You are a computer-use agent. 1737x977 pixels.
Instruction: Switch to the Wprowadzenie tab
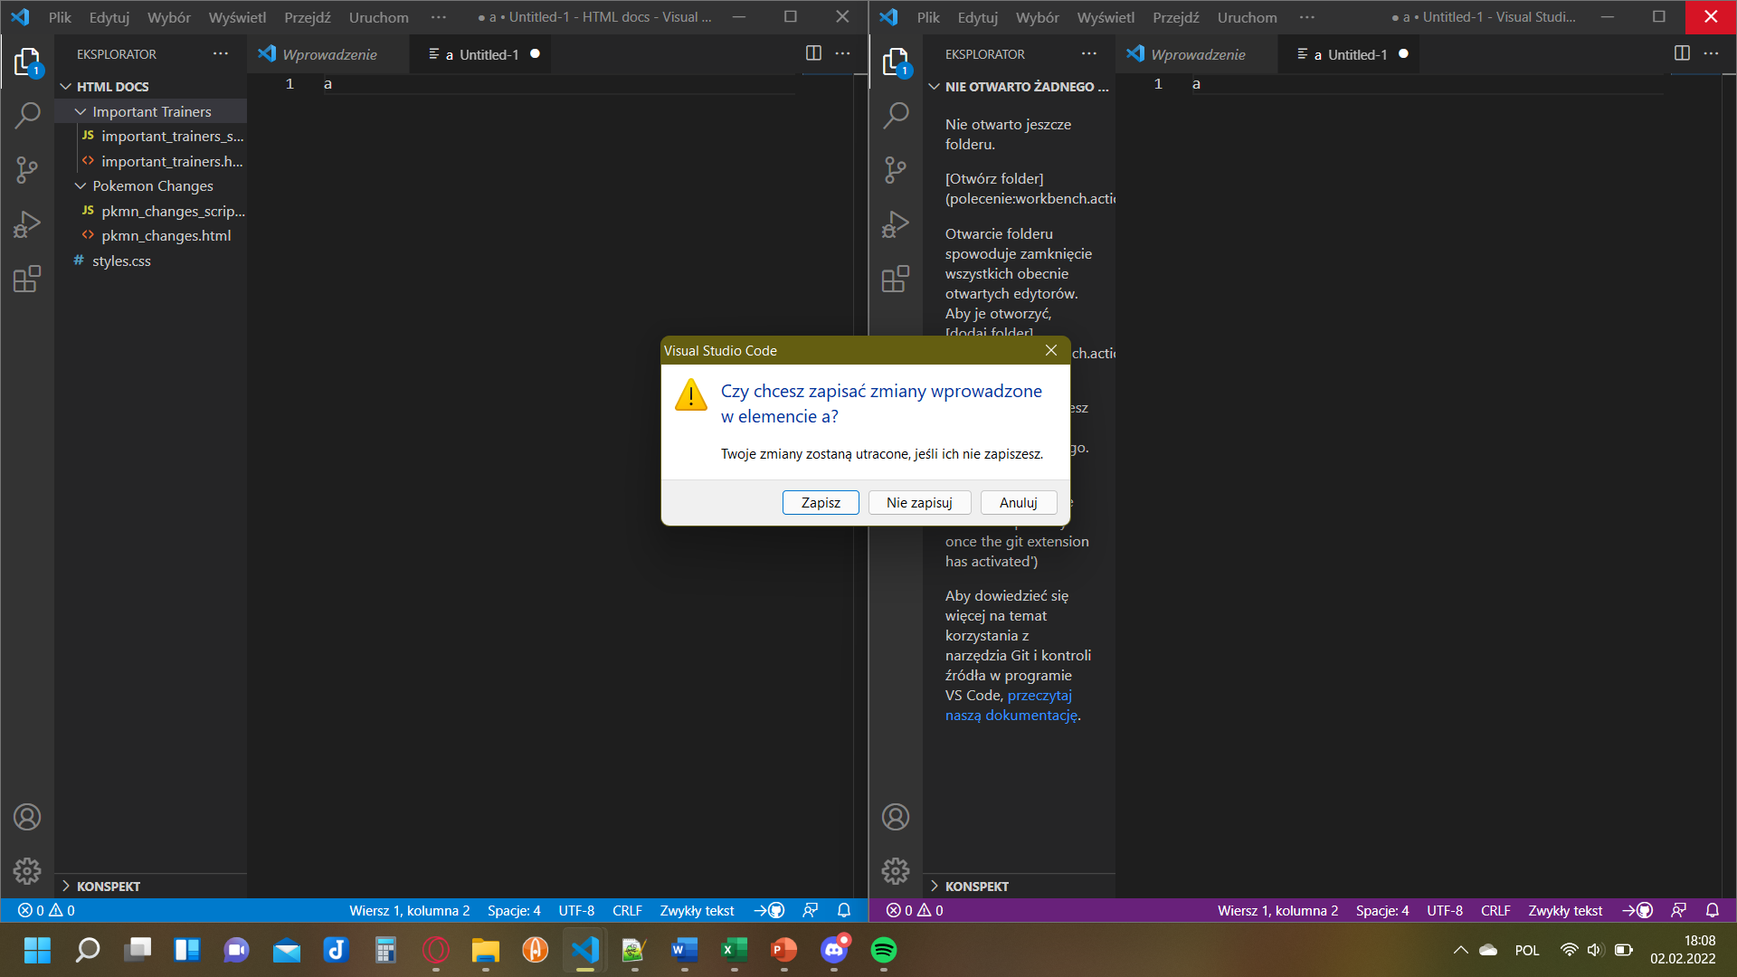point(329,54)
